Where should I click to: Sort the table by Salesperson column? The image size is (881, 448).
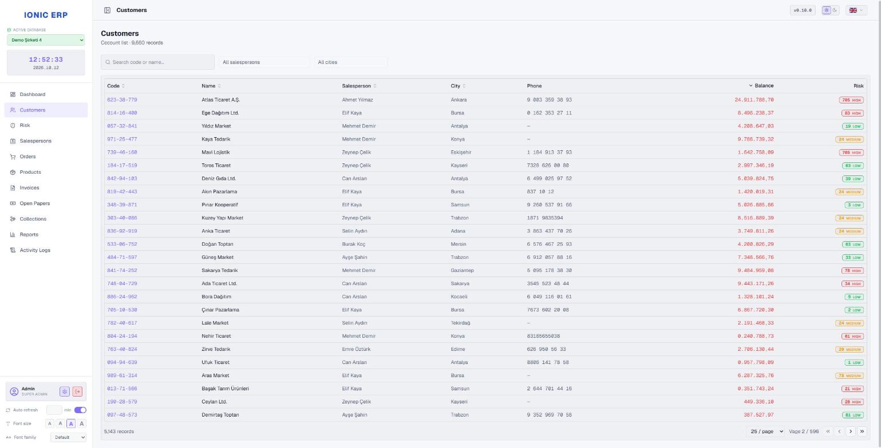click(359, 86)
